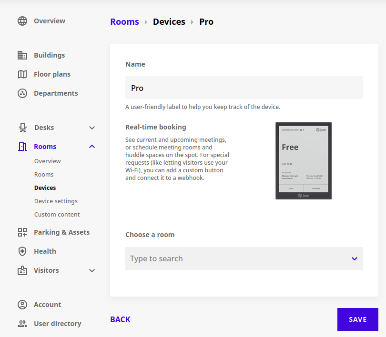The height and width of the screenshot is (337, 386).
Task: Click the Buildings icon in sidebar
Action: [x=22, y=55]
